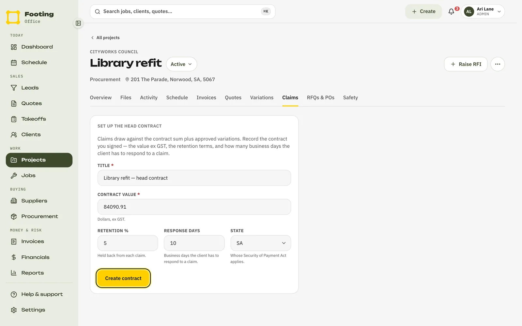The width and height of the screenshot is (522, 326).
Task: Click the Create button in header
Action: pos(423,11)
